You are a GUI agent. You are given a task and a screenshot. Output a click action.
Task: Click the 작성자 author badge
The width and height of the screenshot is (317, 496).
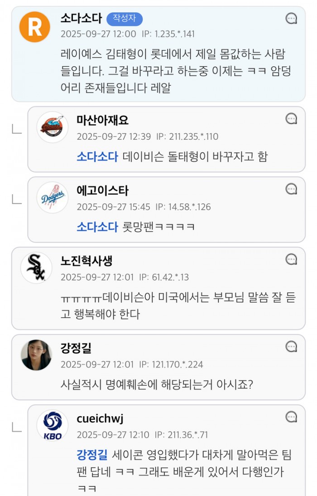click(x=125, y=19)
